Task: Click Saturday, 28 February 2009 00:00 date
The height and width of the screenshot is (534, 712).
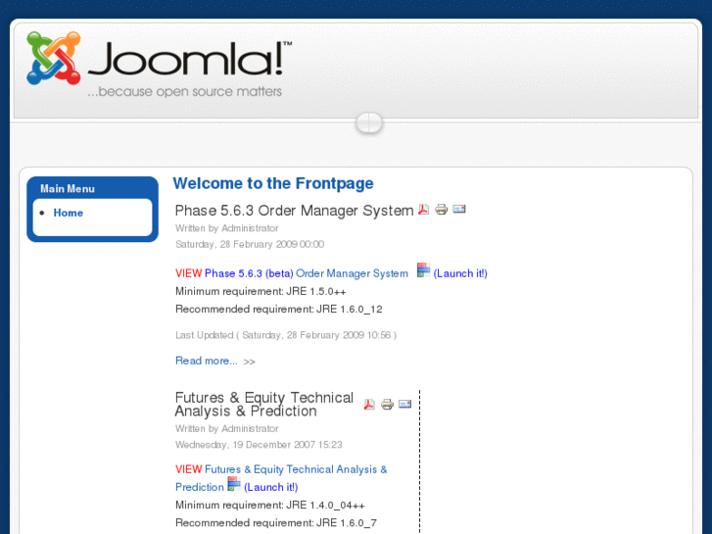Action: pyautogui.click(x=250, y=245)
